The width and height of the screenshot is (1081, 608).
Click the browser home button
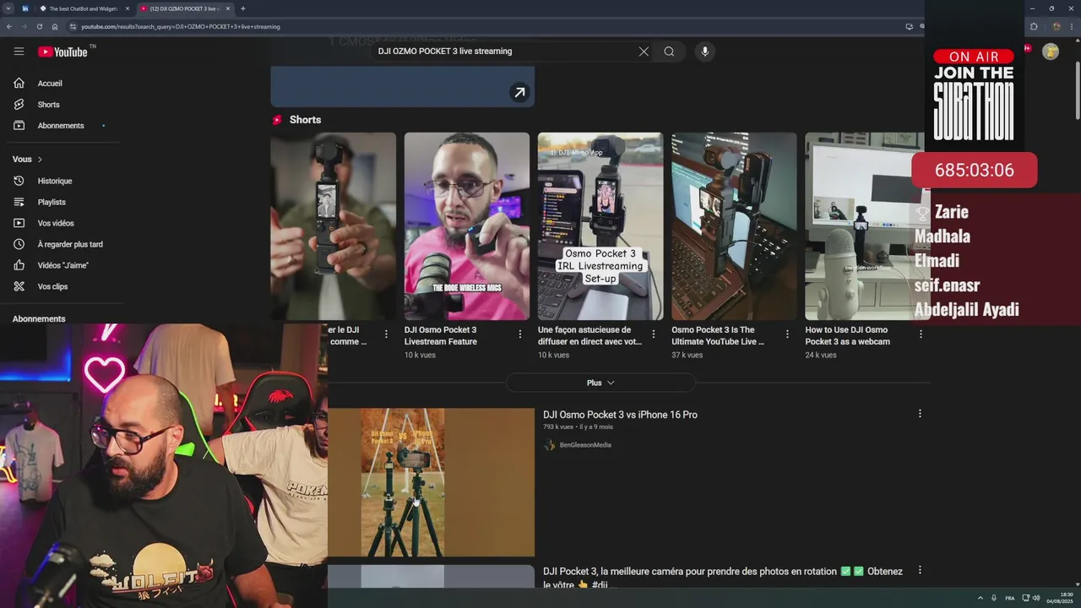click(55, 26)
